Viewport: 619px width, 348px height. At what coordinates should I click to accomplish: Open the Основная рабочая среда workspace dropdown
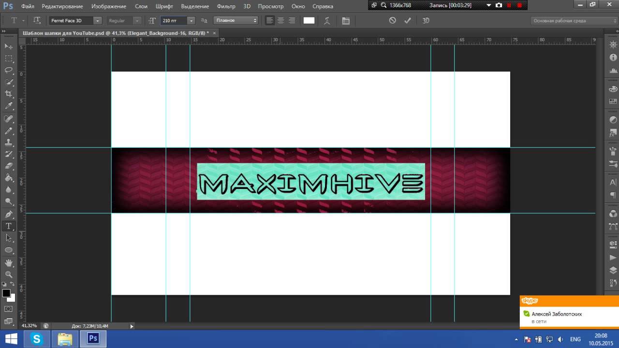click(x=574, y=21)
